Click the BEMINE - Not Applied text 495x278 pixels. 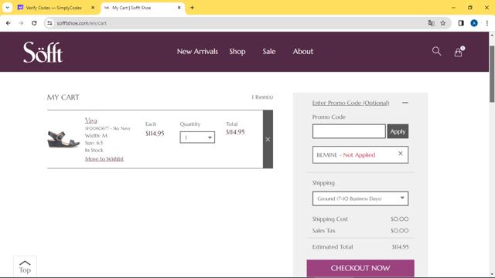click(x=346, y=154)
